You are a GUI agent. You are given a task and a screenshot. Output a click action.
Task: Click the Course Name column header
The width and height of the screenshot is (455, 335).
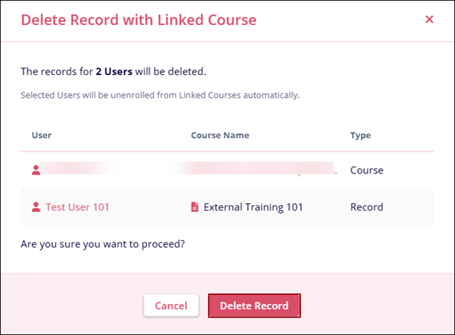pyautogui.click(x=220, y=136)
